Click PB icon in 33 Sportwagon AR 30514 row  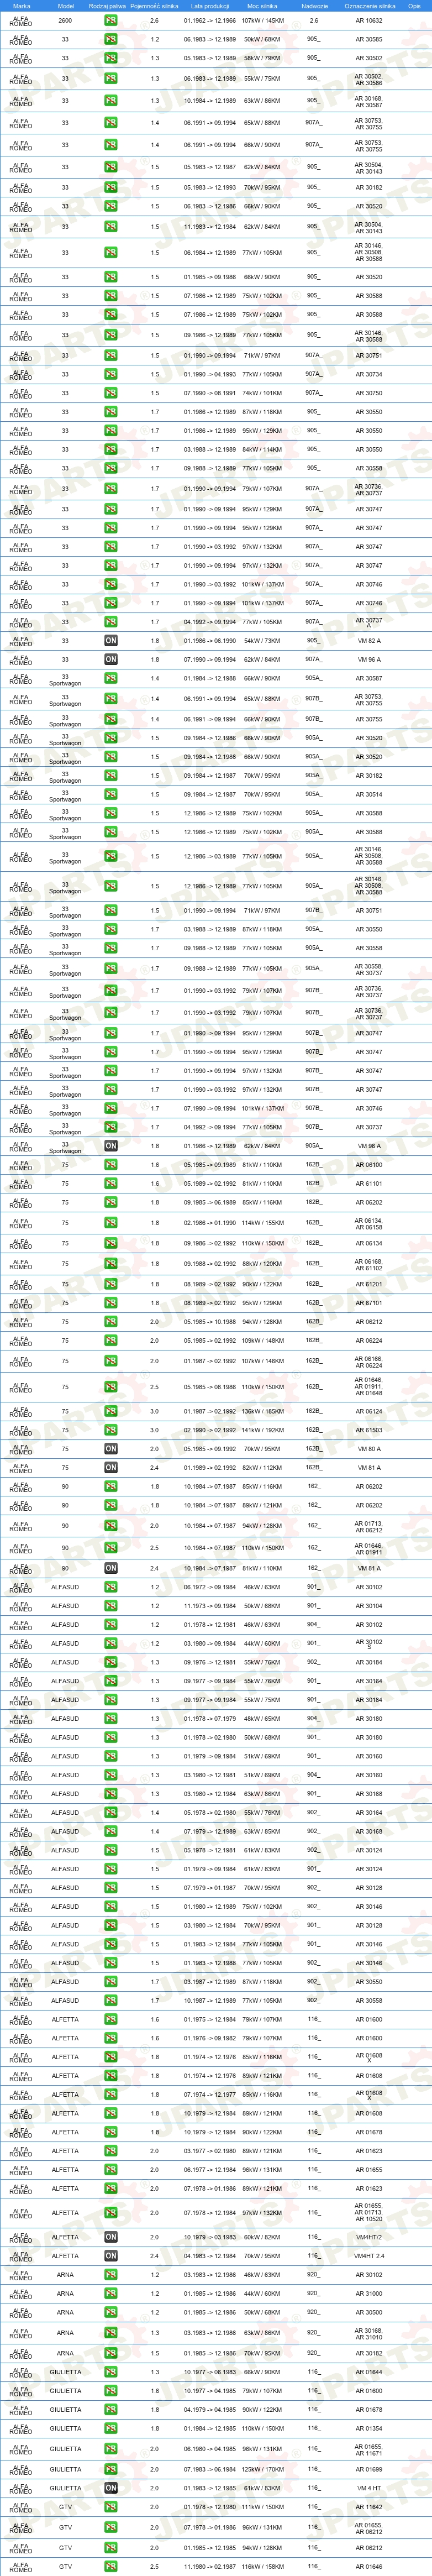[111, 795]
